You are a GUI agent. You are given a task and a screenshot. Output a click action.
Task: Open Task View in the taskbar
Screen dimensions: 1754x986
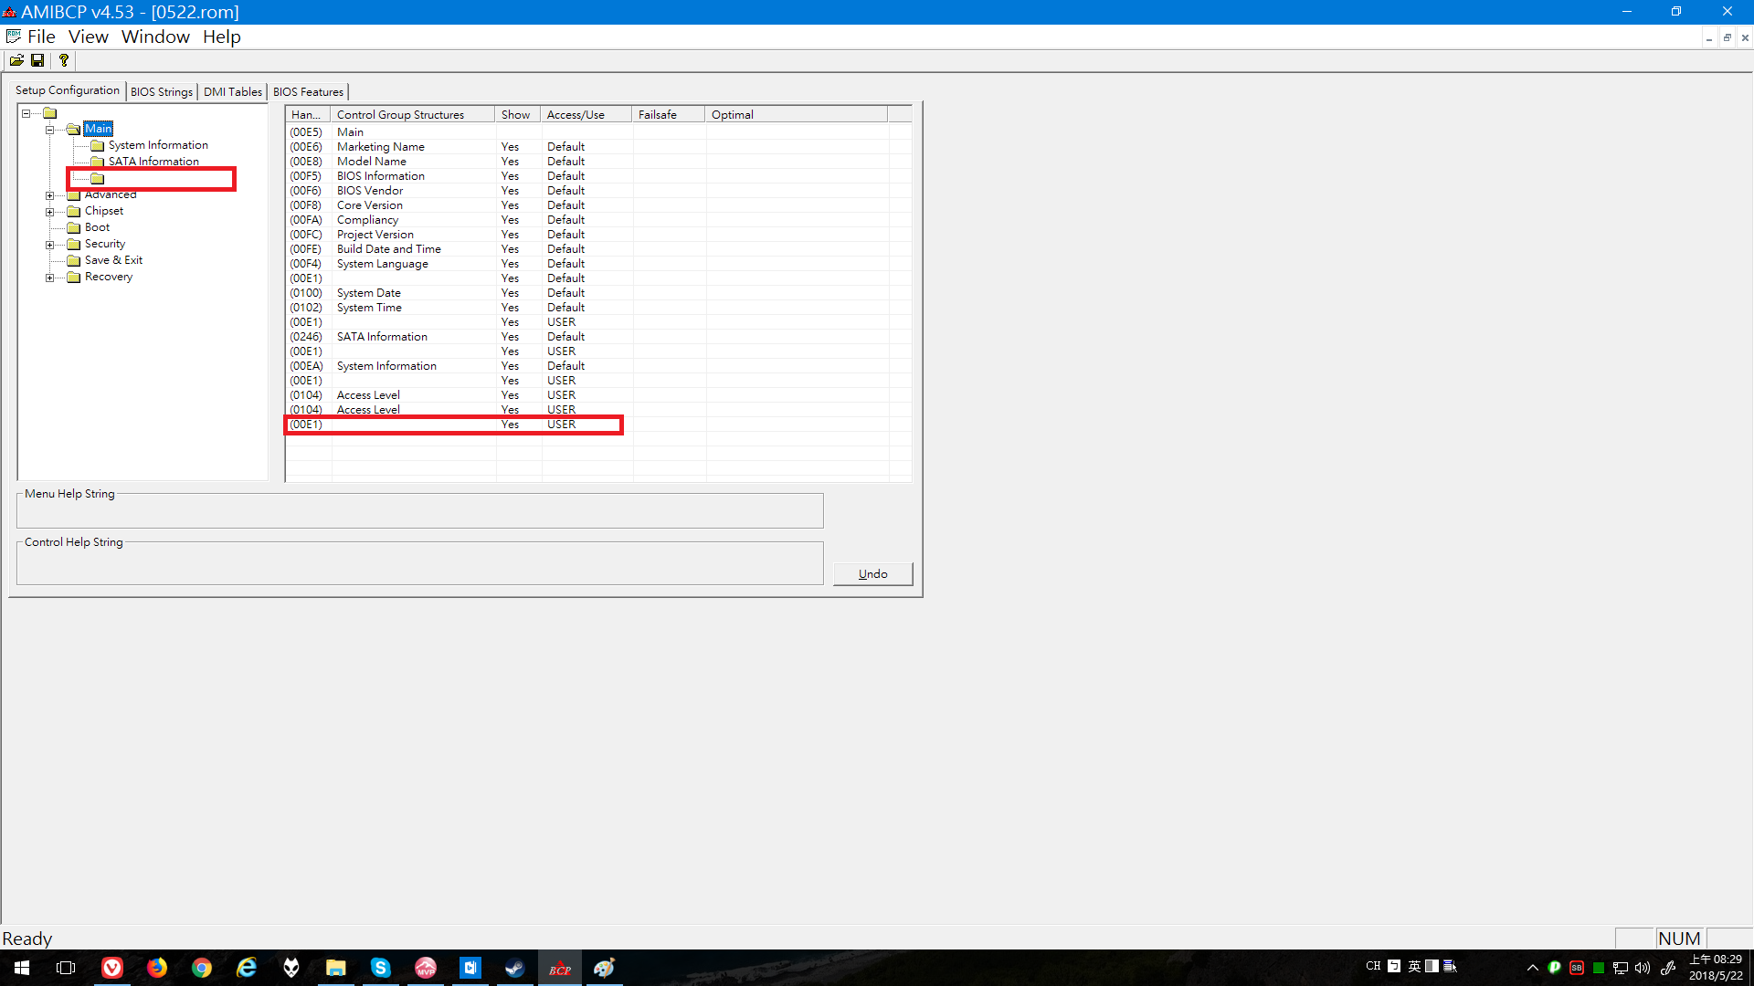[x=66, y=968]
